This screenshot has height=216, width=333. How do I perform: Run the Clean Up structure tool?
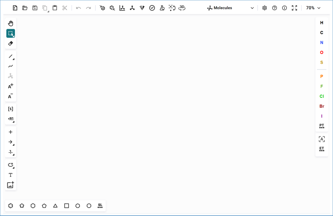click(132, 8)
